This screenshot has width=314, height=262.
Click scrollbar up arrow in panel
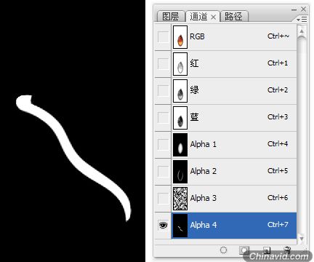302,31
